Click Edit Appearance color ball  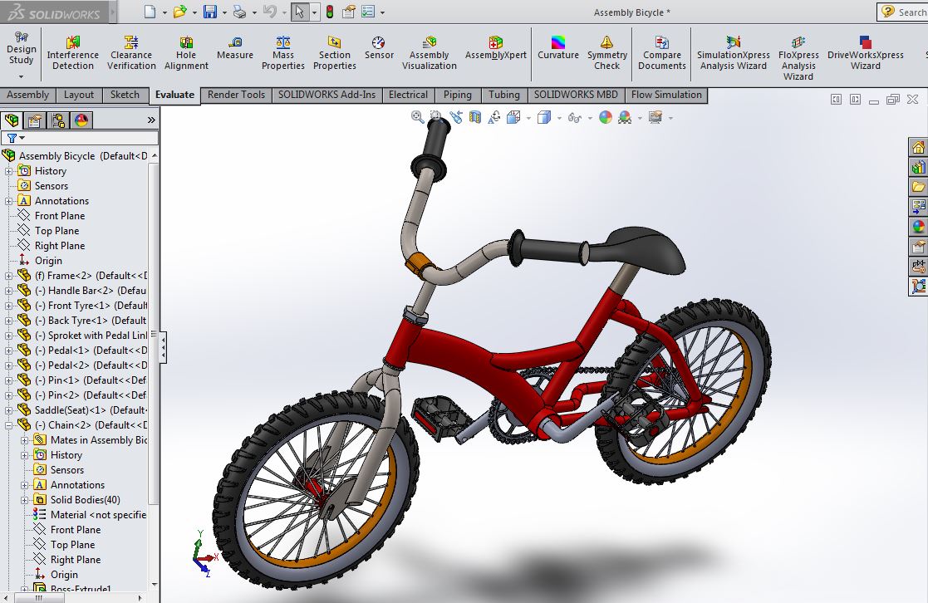tap(606, 117)
